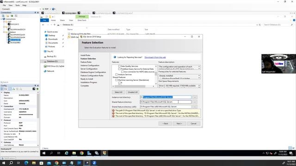The height and width of the screenshot is (166, 296).
Task: Open the Home tab in Explorer ribbon
Action: (53, 20)
